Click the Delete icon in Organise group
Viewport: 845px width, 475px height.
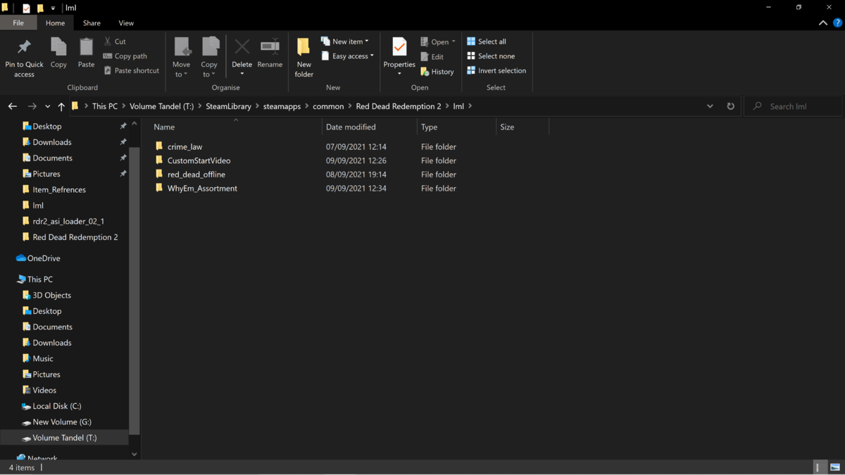242,48
